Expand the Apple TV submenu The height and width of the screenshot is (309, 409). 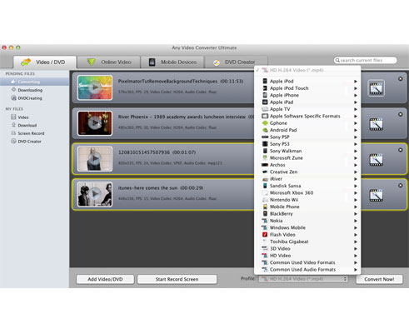coord(307,109)
